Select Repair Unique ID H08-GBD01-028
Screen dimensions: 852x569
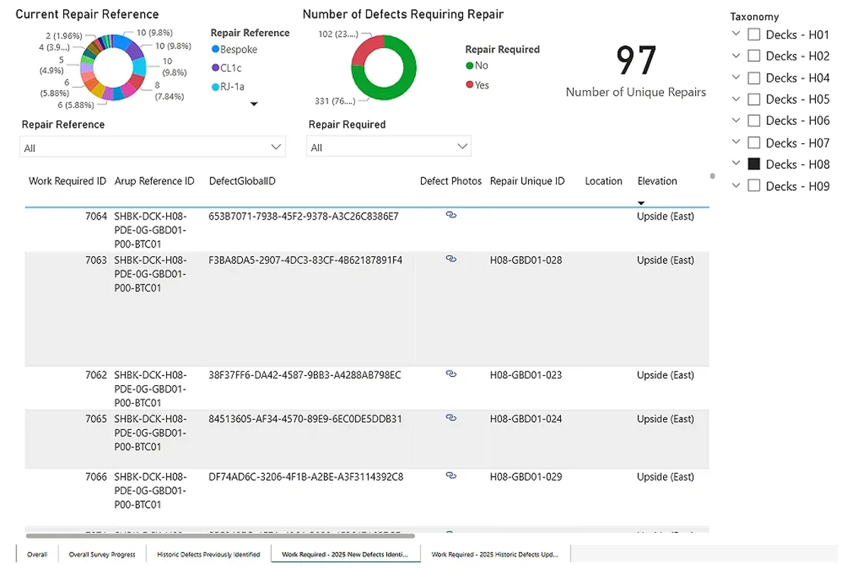525,260
